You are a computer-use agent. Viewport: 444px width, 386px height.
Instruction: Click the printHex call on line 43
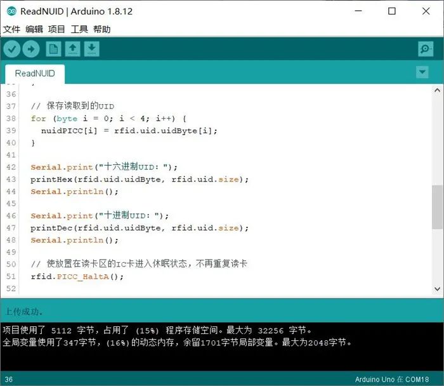tap(140, 180)
